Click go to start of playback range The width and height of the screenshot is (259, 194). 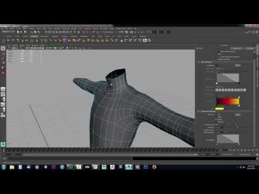[x=230, y=150]
